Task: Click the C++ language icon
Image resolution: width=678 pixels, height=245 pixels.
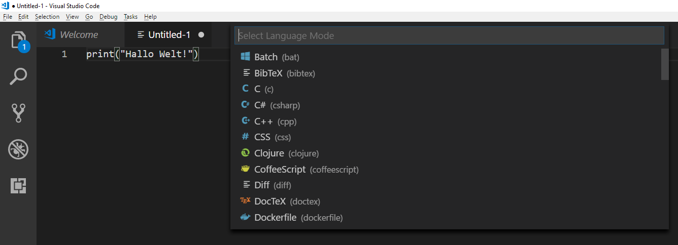Action: [246, 121]
